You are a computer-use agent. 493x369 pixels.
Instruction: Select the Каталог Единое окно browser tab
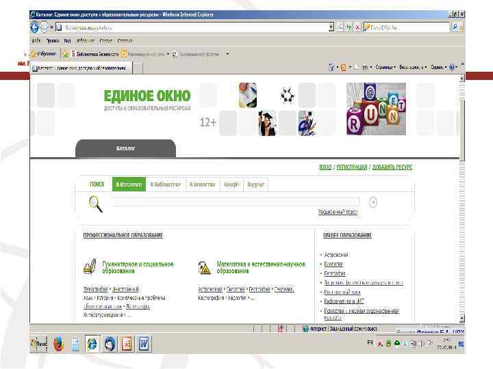point(81,68)
